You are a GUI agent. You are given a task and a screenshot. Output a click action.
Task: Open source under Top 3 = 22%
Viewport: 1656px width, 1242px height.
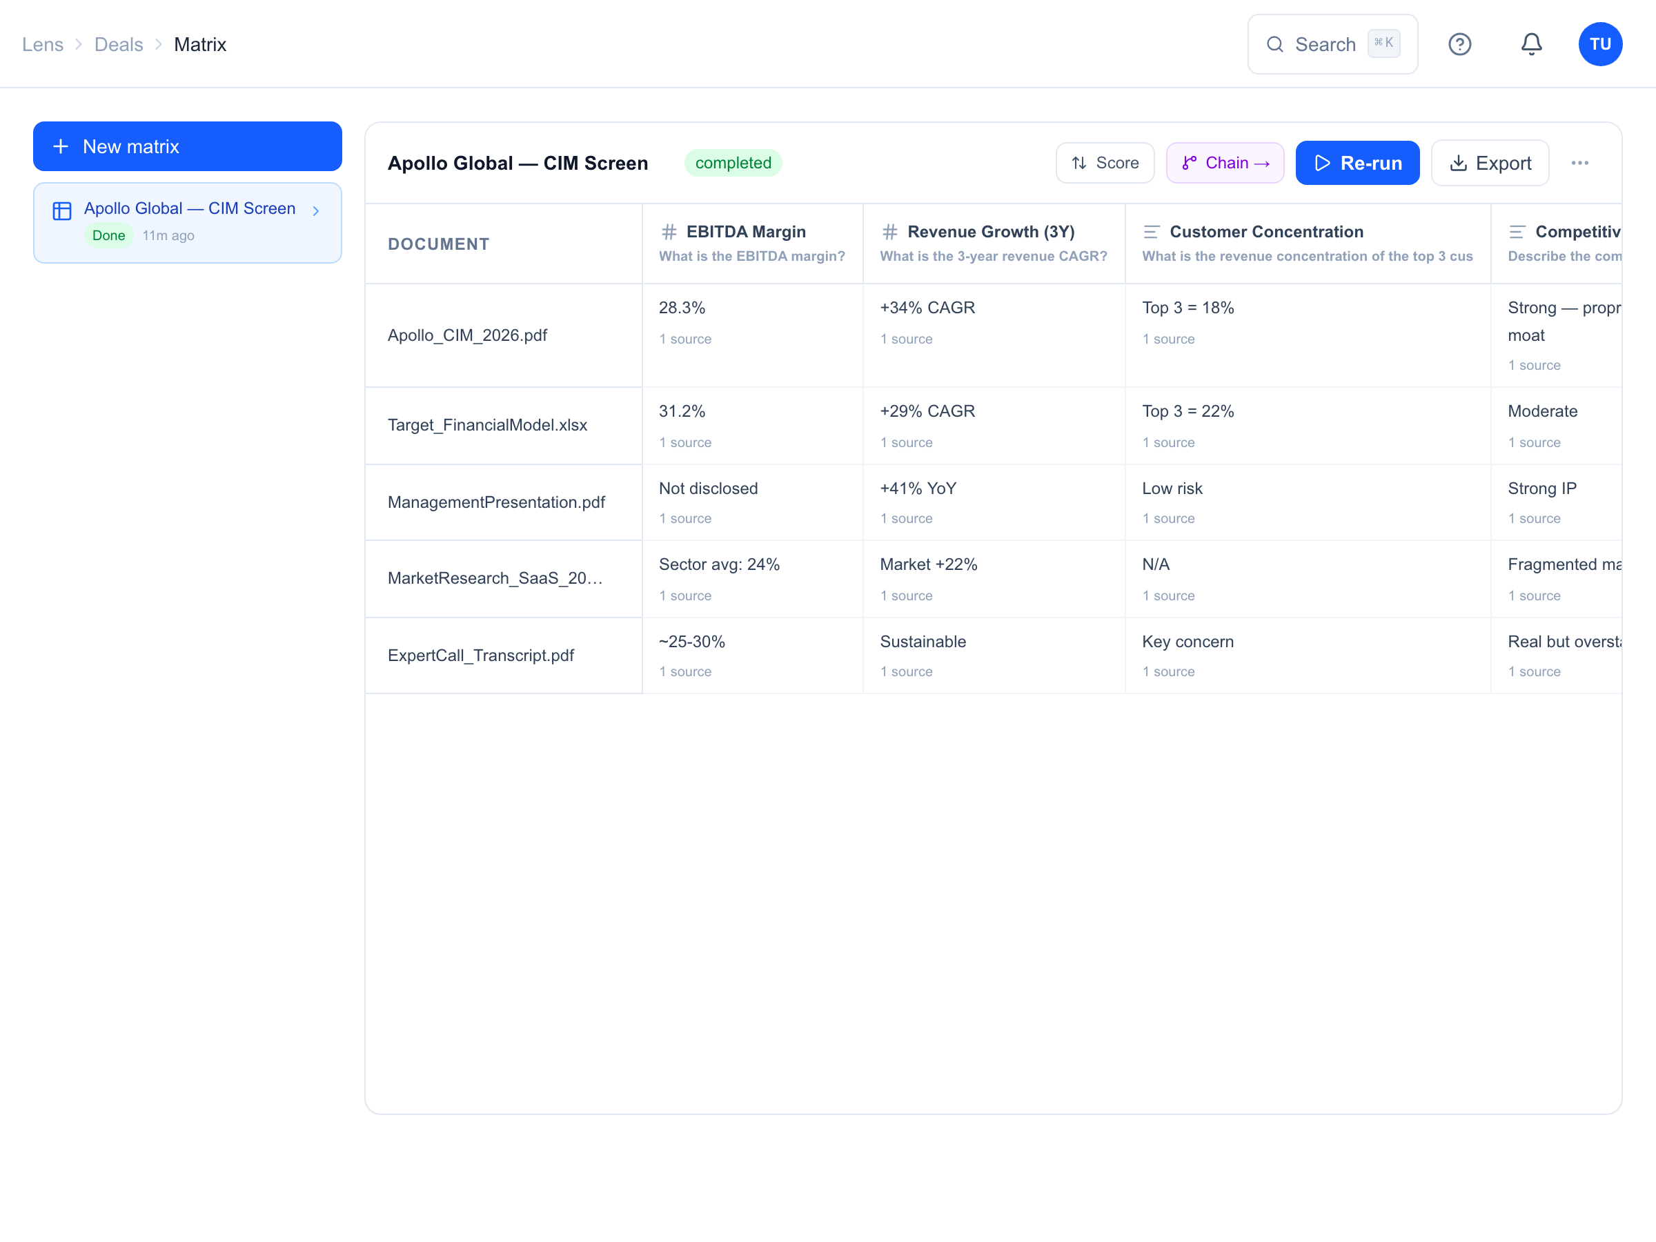coord(1168,442)
